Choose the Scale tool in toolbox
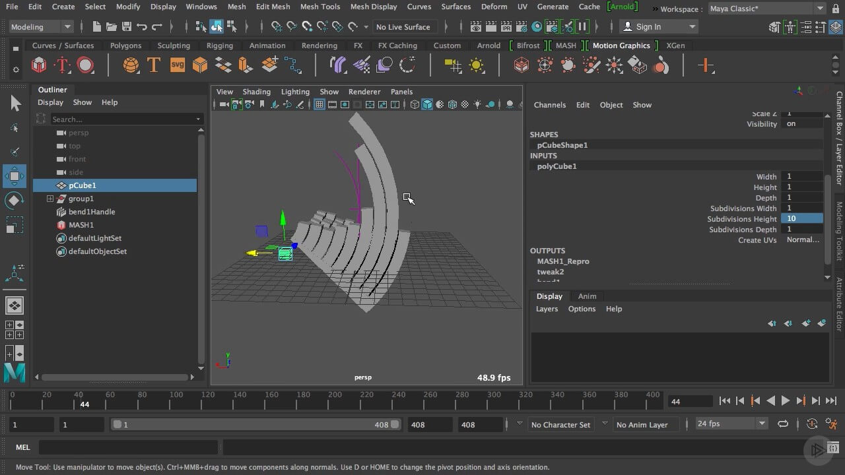The width and height of the screenshot is (845, 475). point(15,225)
